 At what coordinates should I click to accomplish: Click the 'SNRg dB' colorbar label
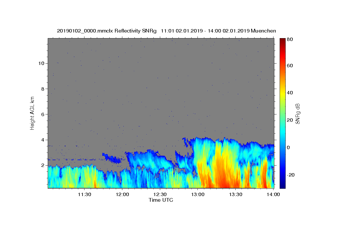(x=297, y=114)
